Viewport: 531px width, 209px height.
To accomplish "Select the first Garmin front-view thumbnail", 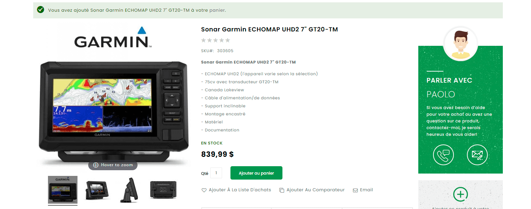I will pyautogui.click(x=63, y=190).
